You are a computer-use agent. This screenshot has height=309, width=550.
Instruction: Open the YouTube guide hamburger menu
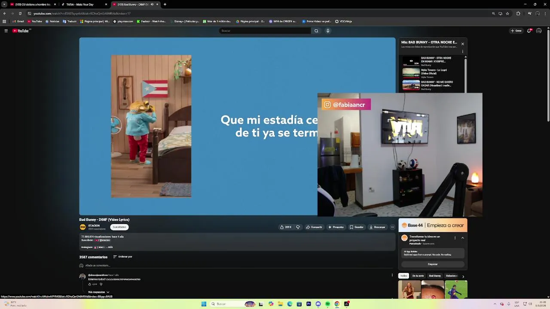(x=6, y=30)
